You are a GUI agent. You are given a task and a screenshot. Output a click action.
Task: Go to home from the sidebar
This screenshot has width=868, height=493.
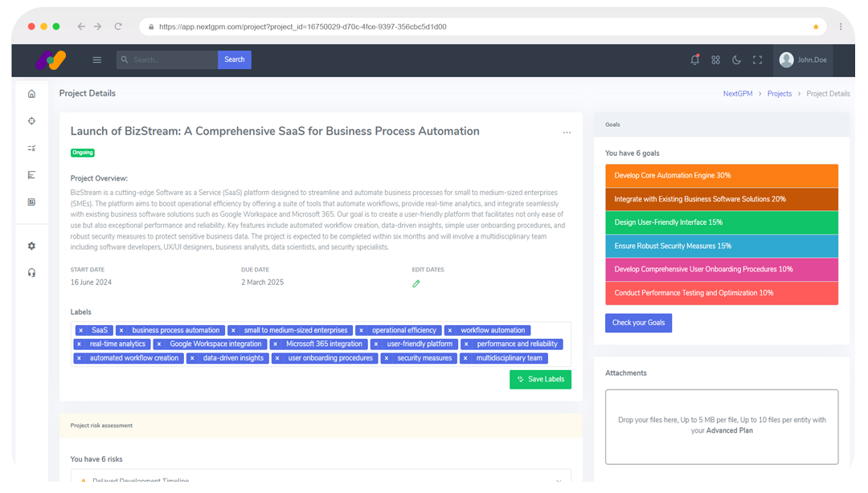(31, 94)
